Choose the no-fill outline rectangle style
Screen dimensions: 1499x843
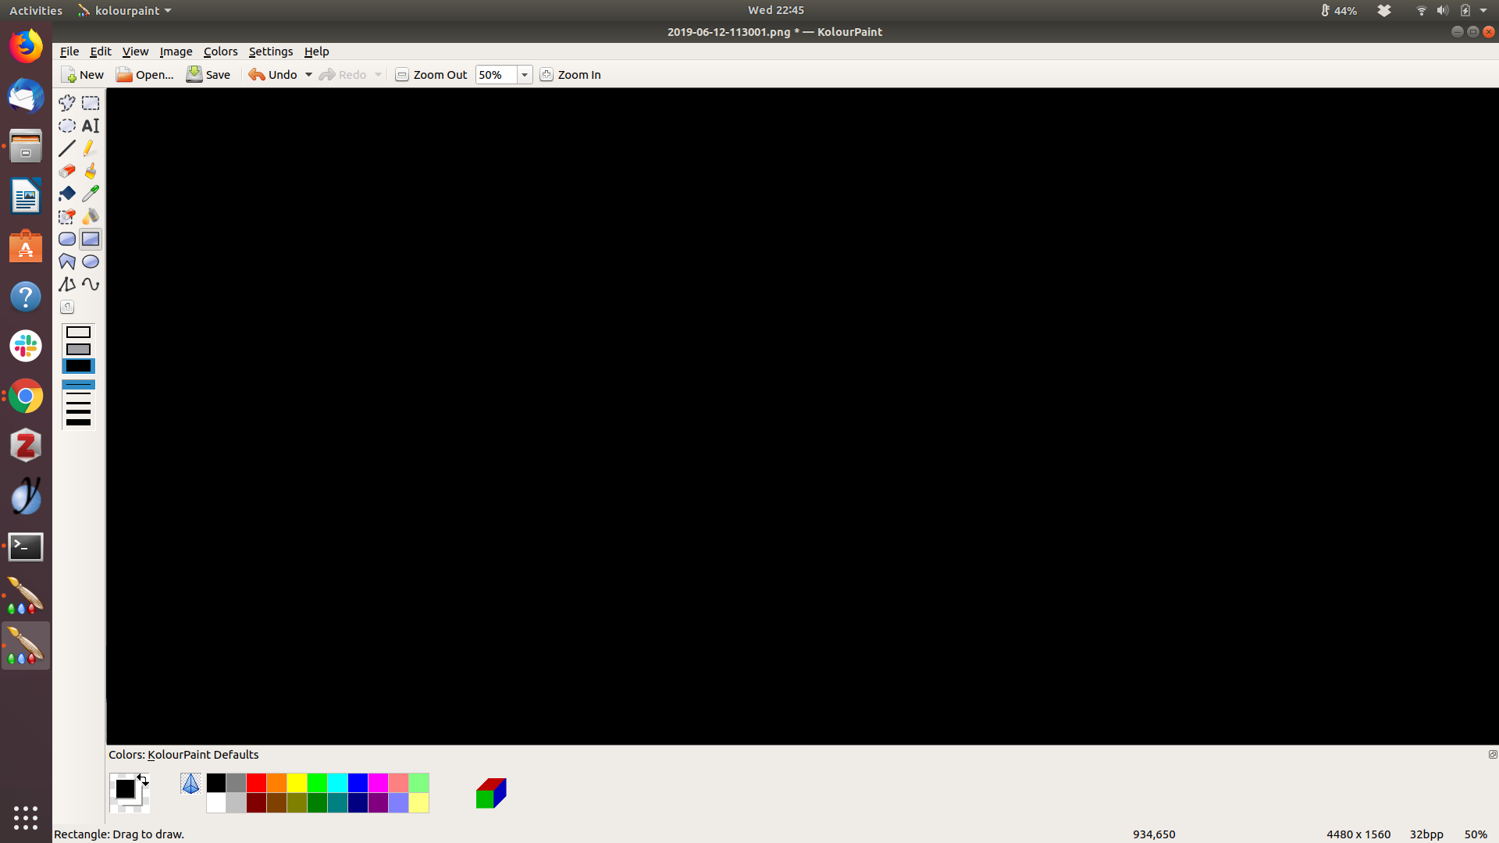pos(78,333)
